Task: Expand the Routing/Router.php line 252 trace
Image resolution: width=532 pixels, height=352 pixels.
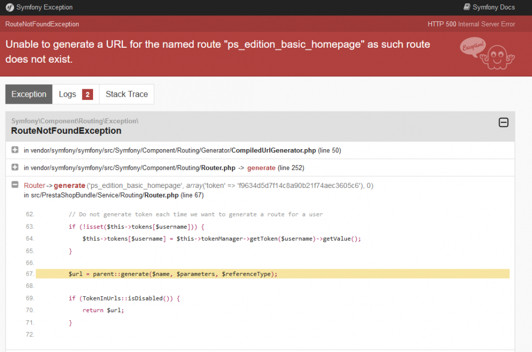Action: [x=15, y=167]
